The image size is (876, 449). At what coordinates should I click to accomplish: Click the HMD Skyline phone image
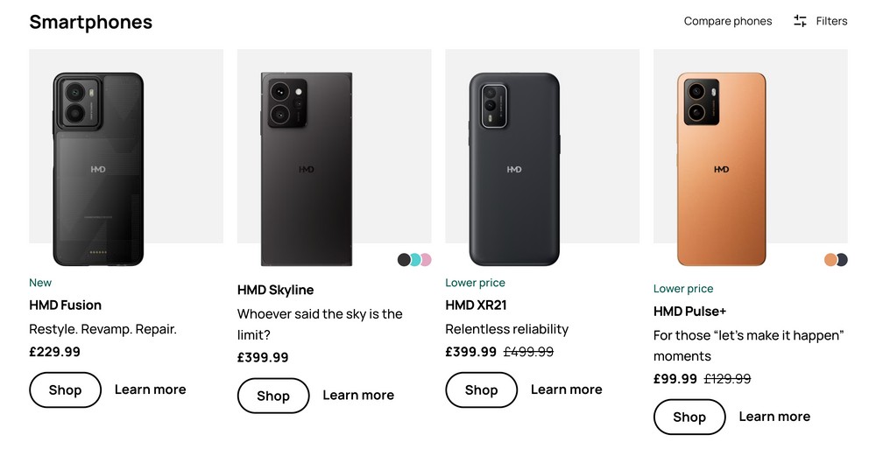[x=307, y=169]
